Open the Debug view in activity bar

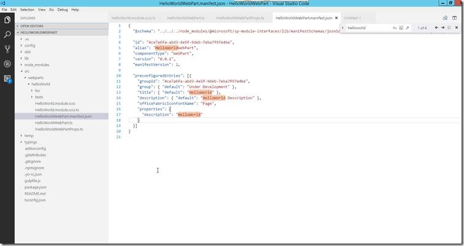(7, 64)
